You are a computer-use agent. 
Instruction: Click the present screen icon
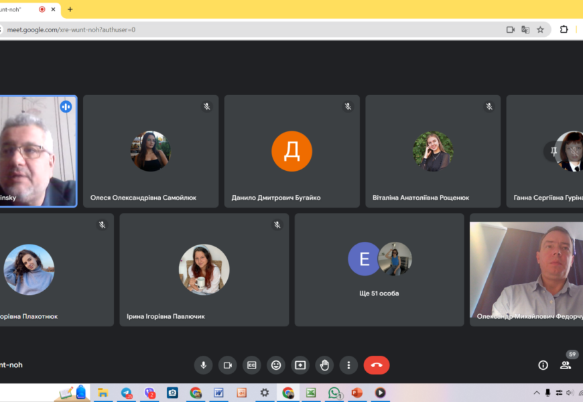[x=300, y=365]
